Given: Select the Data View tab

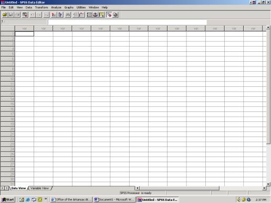Looking at the screenshot, I should tap(18, 188).
